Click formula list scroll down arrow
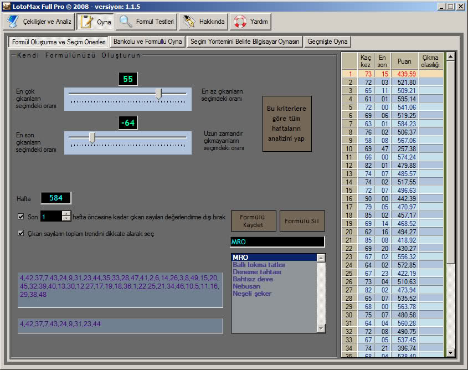Screen dimensions: 468x370 (x=321, y=328)
